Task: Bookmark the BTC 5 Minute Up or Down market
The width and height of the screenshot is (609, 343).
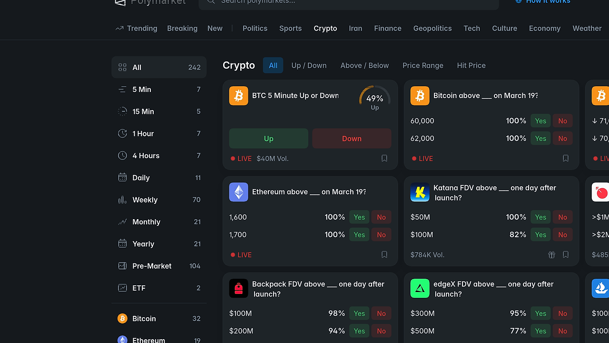Action: (384, 158)
